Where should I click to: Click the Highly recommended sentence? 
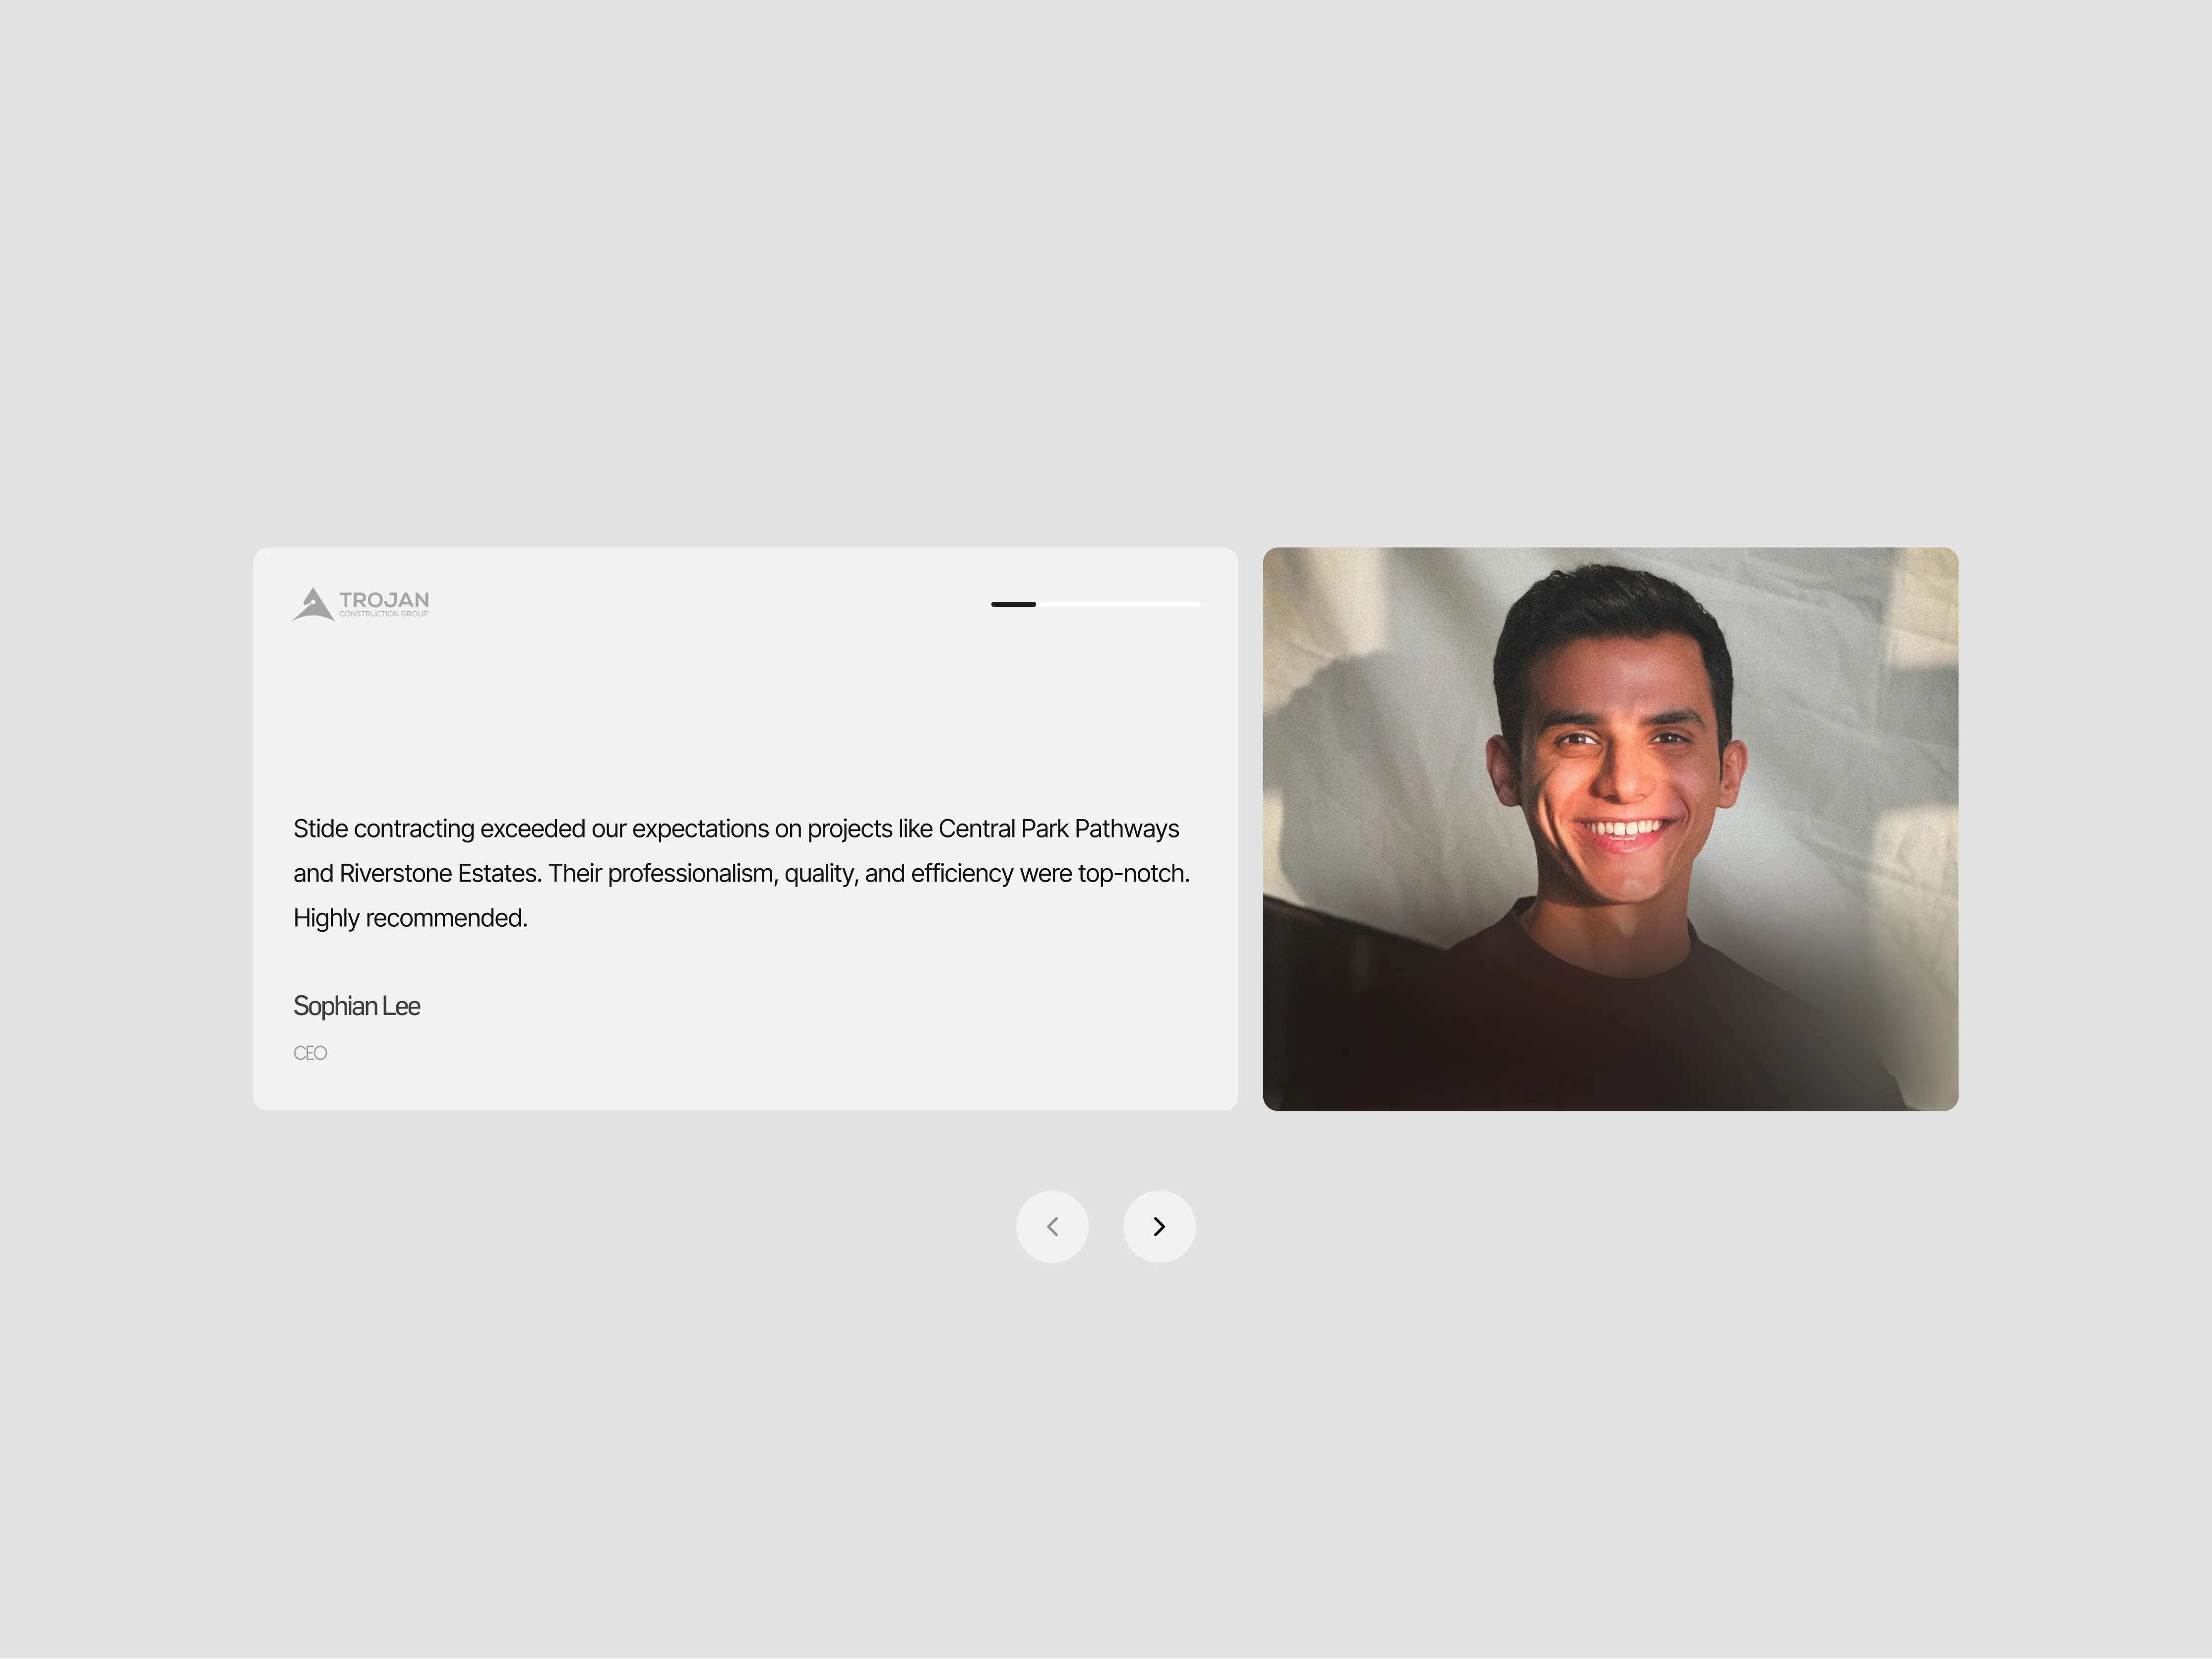[x=410, y=918]
